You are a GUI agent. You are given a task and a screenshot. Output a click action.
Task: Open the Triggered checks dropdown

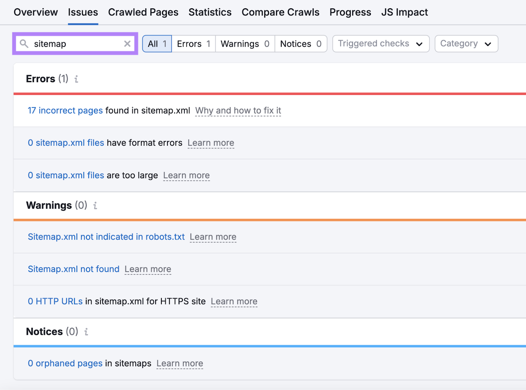pyautogui.click(x=380, y=43)
